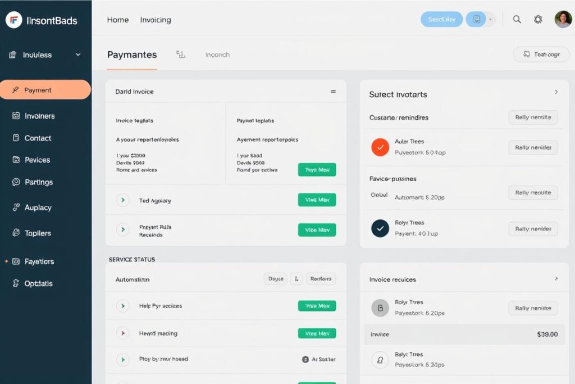
Task: Click the Partings sidebar icon
Action: click(x=16, y=182)
